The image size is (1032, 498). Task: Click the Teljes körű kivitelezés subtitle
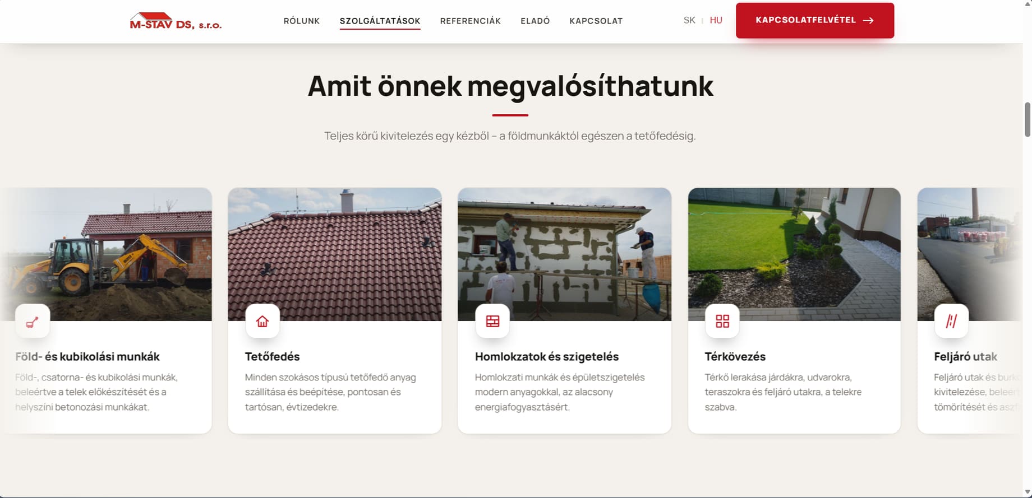click(510, 136)
